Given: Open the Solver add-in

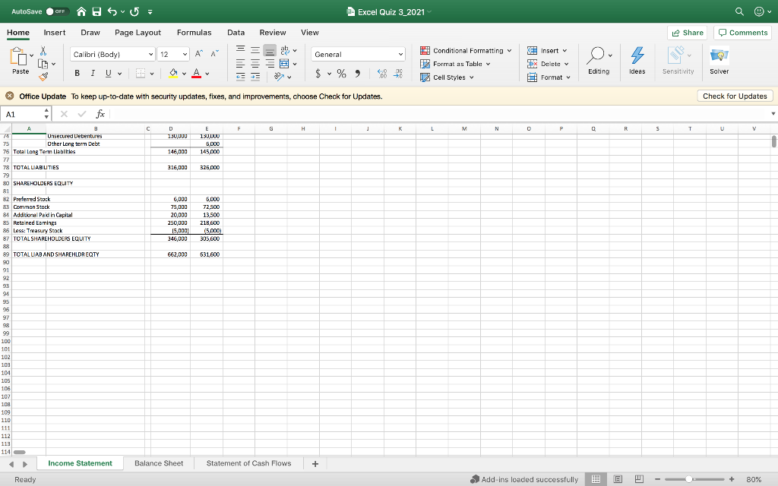Looking at the screenshot, I should pos(719,61).
